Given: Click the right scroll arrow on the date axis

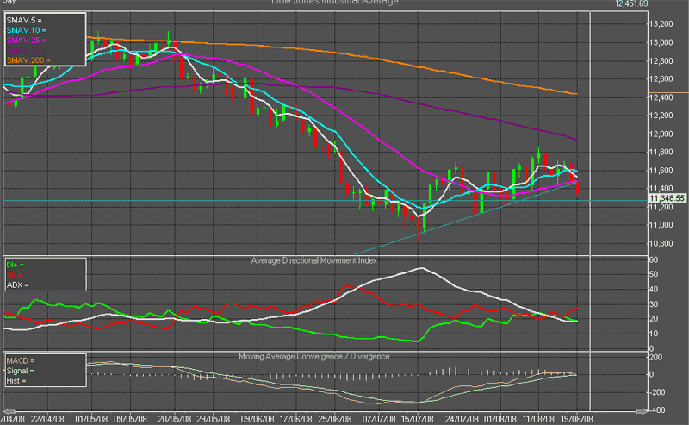Looking at the screenshot, I should tap(642, 411).
